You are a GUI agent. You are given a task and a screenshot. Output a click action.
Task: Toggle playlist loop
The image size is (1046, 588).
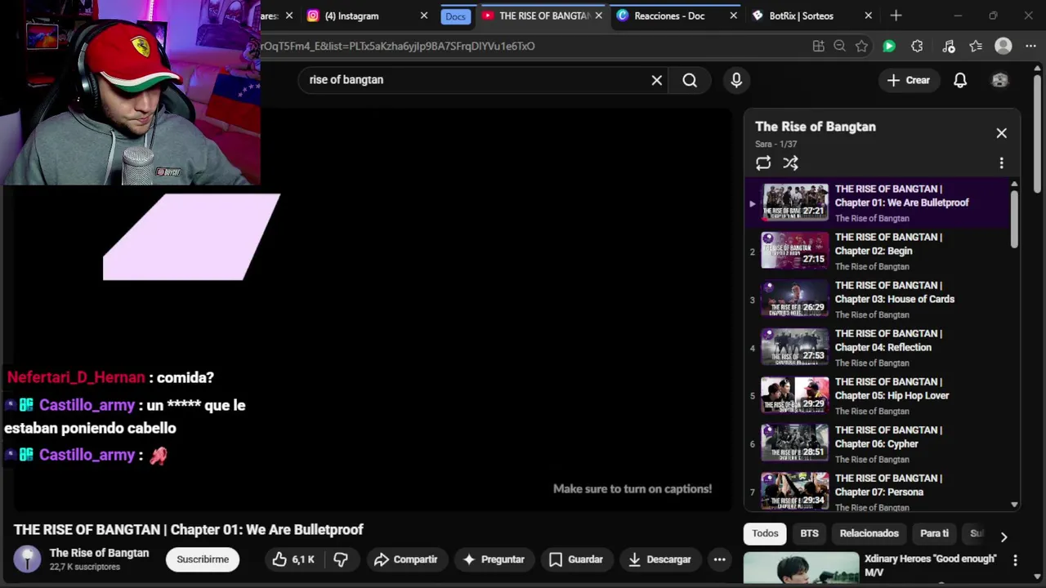tap(763, 163)
